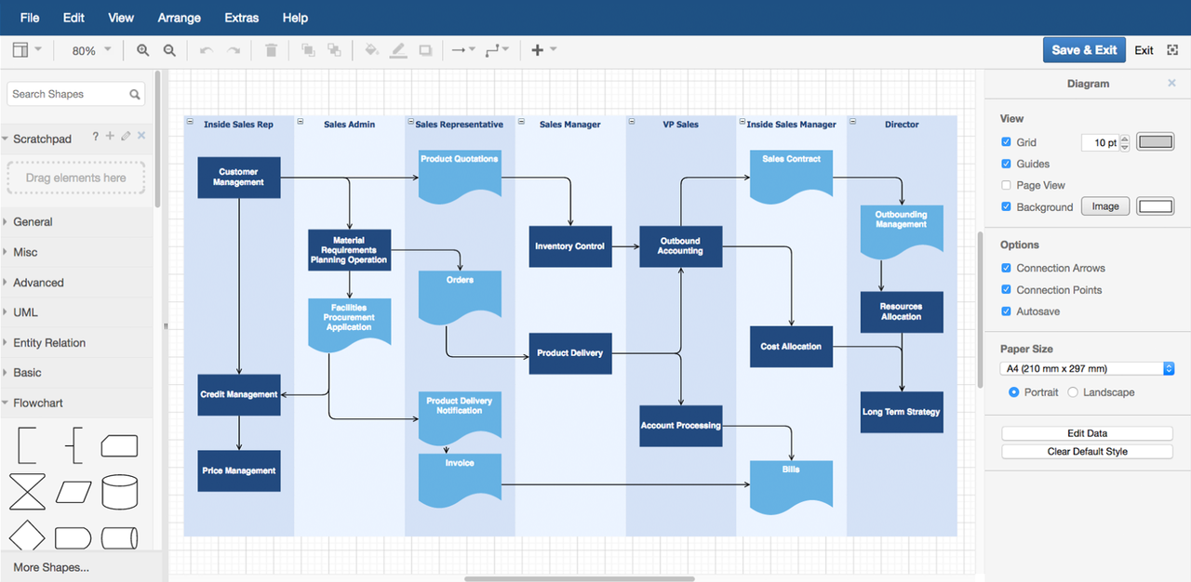The width and height of the screenshot is (1191, 582).
Task: Pick the cylinder shape in Flowchart panel
Action: [120, 492]
